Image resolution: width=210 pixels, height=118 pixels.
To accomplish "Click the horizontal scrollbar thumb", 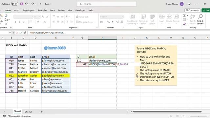I will (167, 111).
